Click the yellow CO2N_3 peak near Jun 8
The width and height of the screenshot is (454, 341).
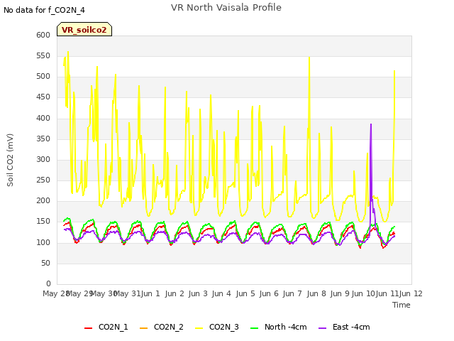click(309, 58)
